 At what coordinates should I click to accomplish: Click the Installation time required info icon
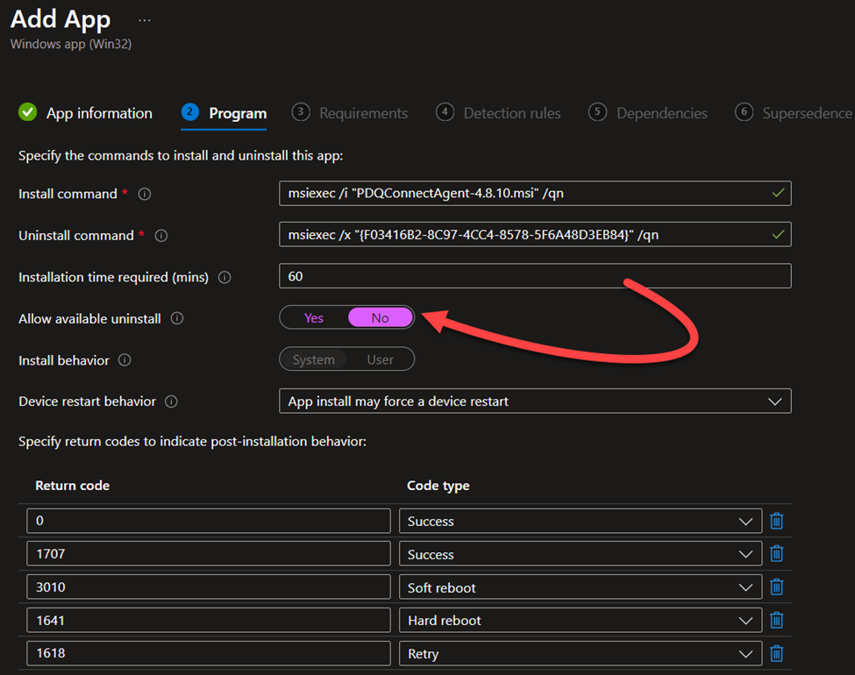(x=224, y=278)
